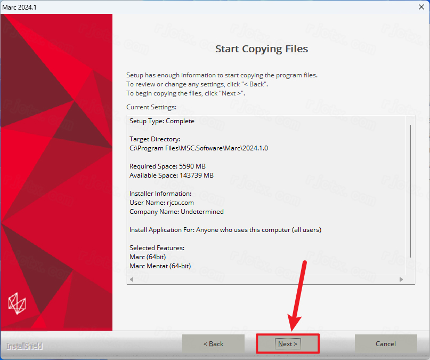Click the Required Space: 5590 MB line
Image resolution: width=430 pixels, height=360 pixels.
tap(167, 166)
